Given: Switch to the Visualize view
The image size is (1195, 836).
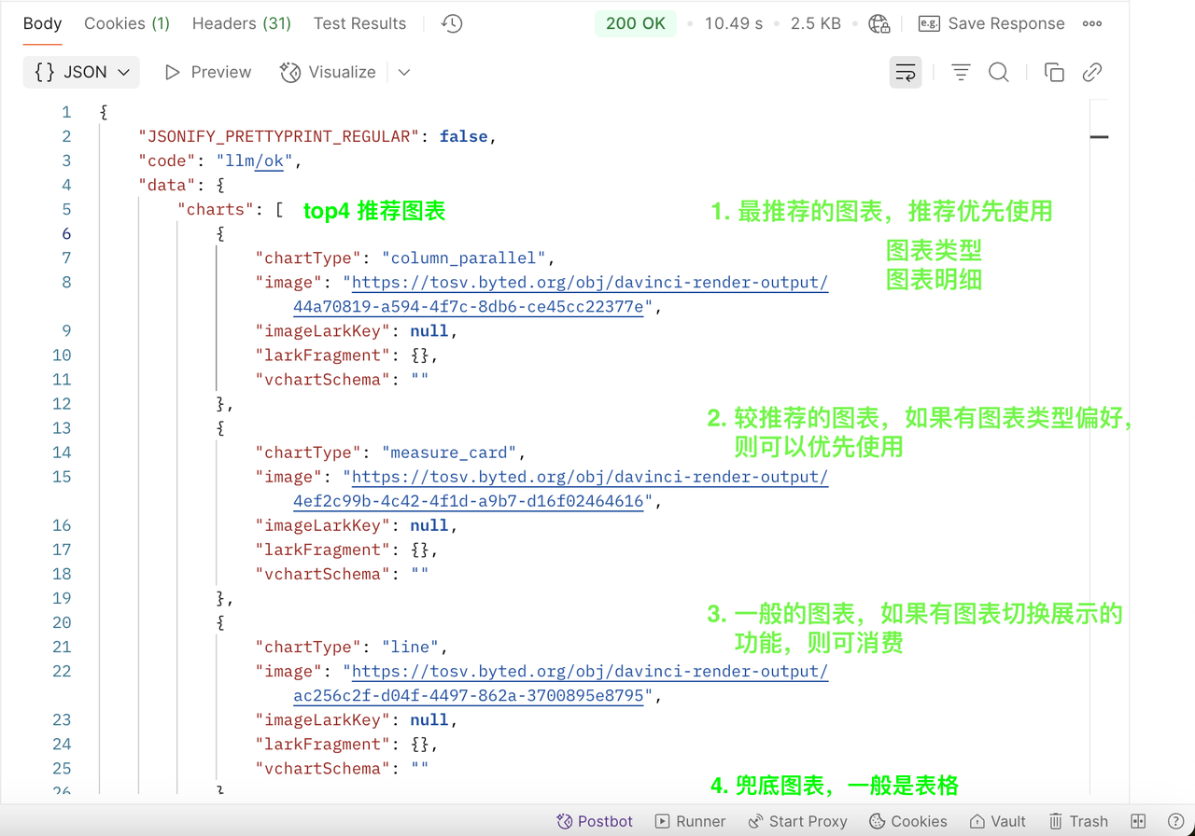Looking at the screenshot, I should click(328, 72).
